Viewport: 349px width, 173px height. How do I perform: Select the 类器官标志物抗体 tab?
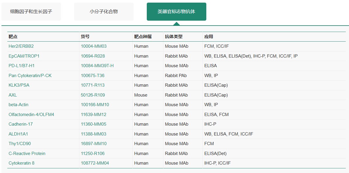tap(177, 12)
